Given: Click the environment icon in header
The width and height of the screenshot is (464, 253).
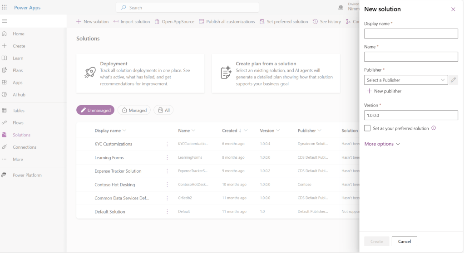Looking at the screenshot, I should 341,8.
